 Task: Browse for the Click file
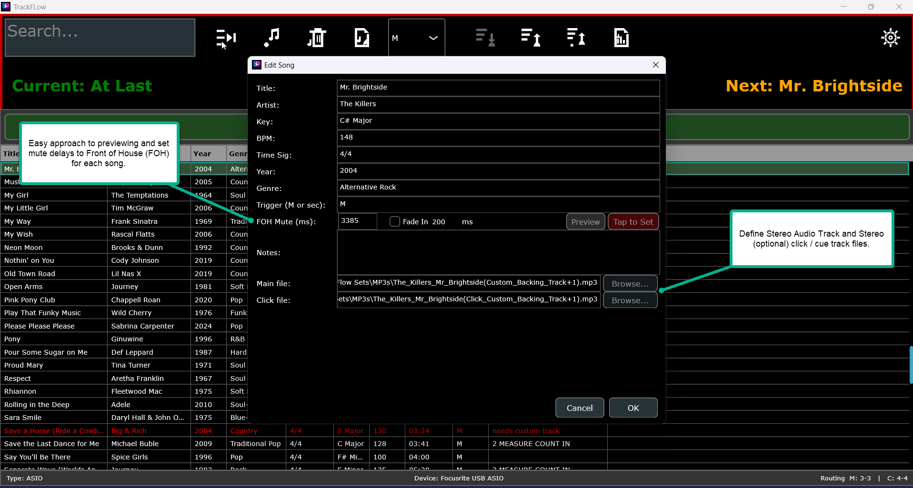point(630,300)
